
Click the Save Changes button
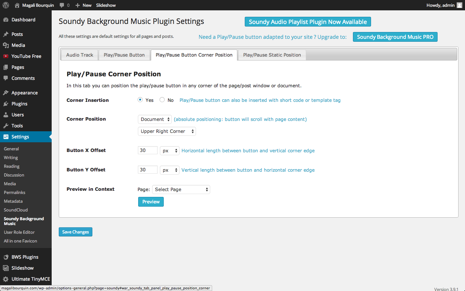click(76, 232)
